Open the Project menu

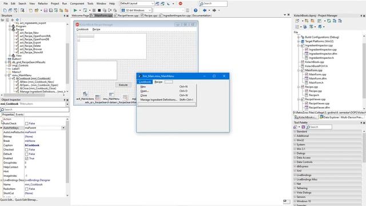click(x=55, y=3)
